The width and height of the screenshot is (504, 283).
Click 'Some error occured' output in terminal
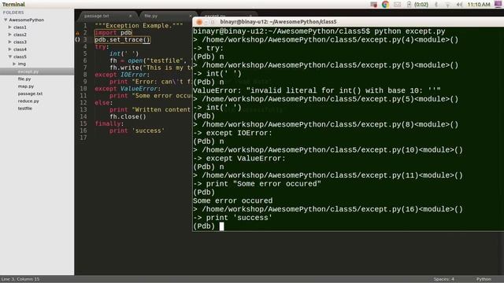click(x=233, y=201)
